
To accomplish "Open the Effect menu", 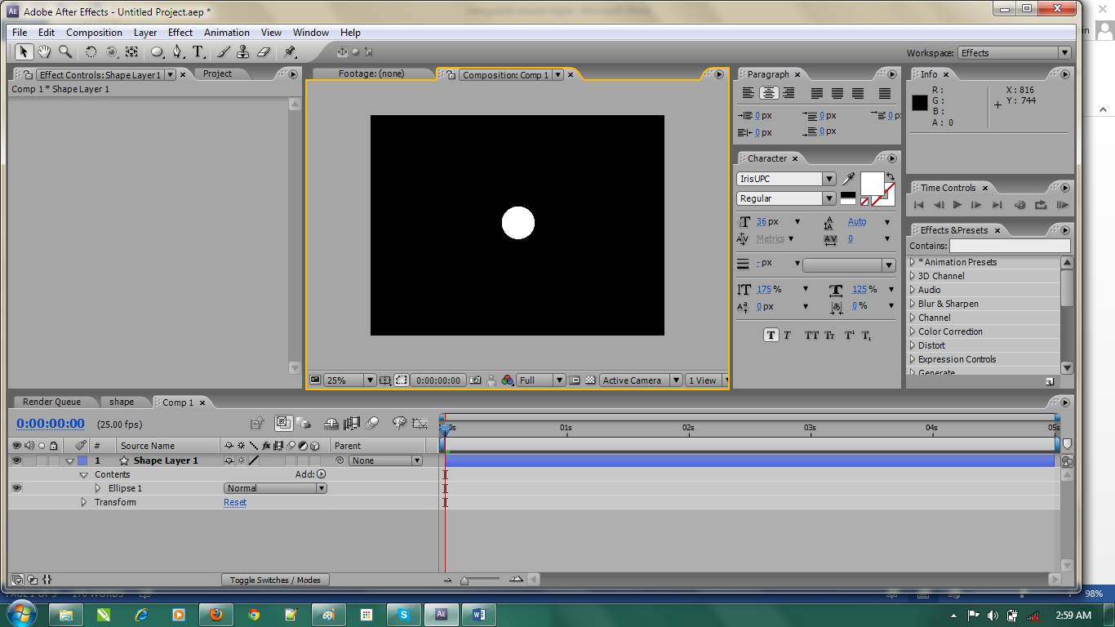I will (x=180, y=33).
